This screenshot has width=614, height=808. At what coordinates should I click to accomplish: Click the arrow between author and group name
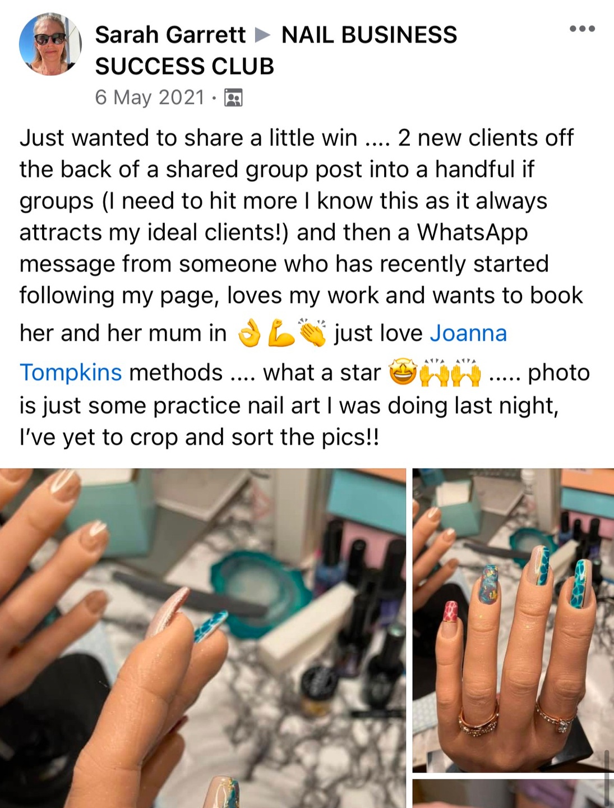[262, 35]
